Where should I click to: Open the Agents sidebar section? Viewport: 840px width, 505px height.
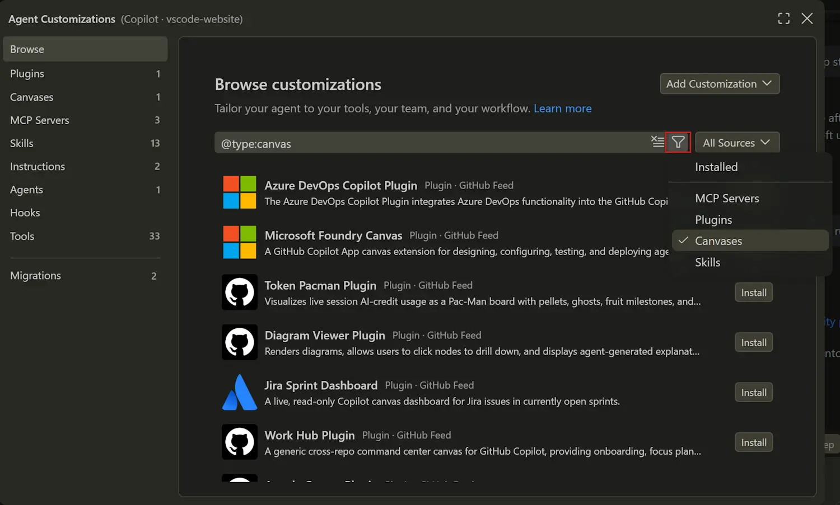click(85, 190)
